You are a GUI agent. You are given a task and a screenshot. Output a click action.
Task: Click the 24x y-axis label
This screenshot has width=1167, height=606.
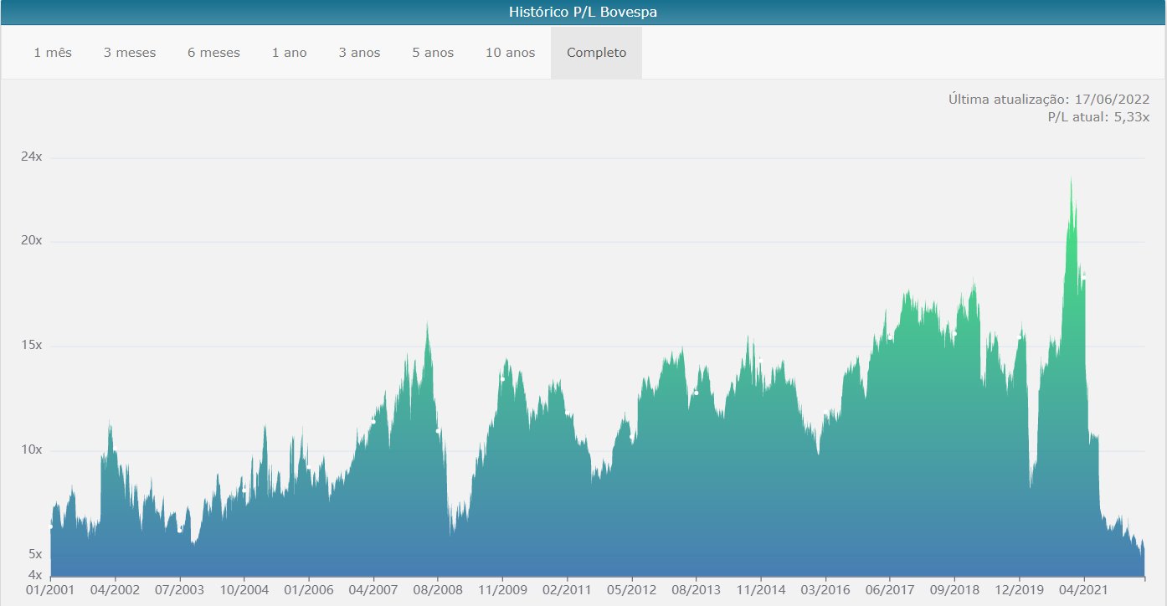coord(31,157)
